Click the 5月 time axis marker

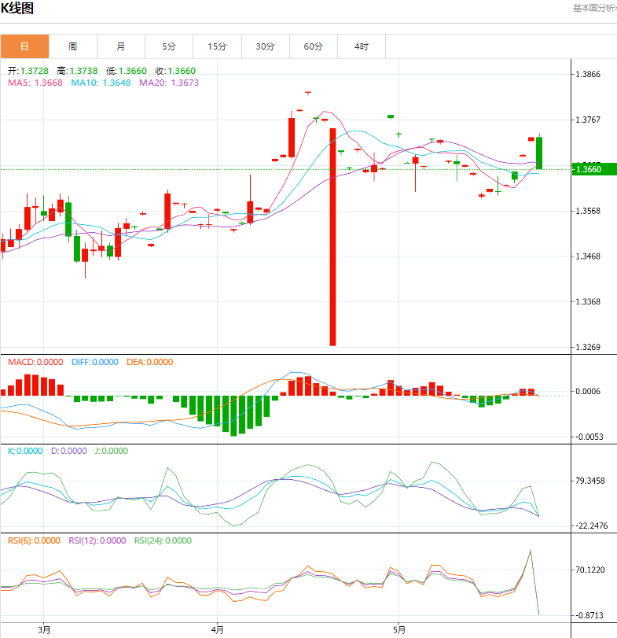[x=399, y=630]
